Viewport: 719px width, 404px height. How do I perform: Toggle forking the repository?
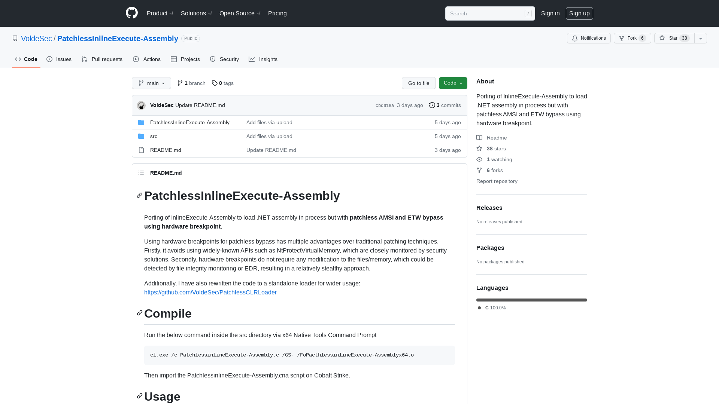point(632,38)
